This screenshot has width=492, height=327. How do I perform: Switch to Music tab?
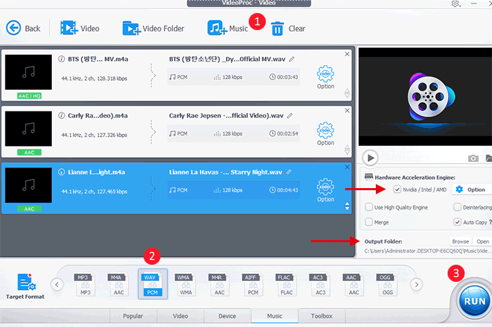275,315
